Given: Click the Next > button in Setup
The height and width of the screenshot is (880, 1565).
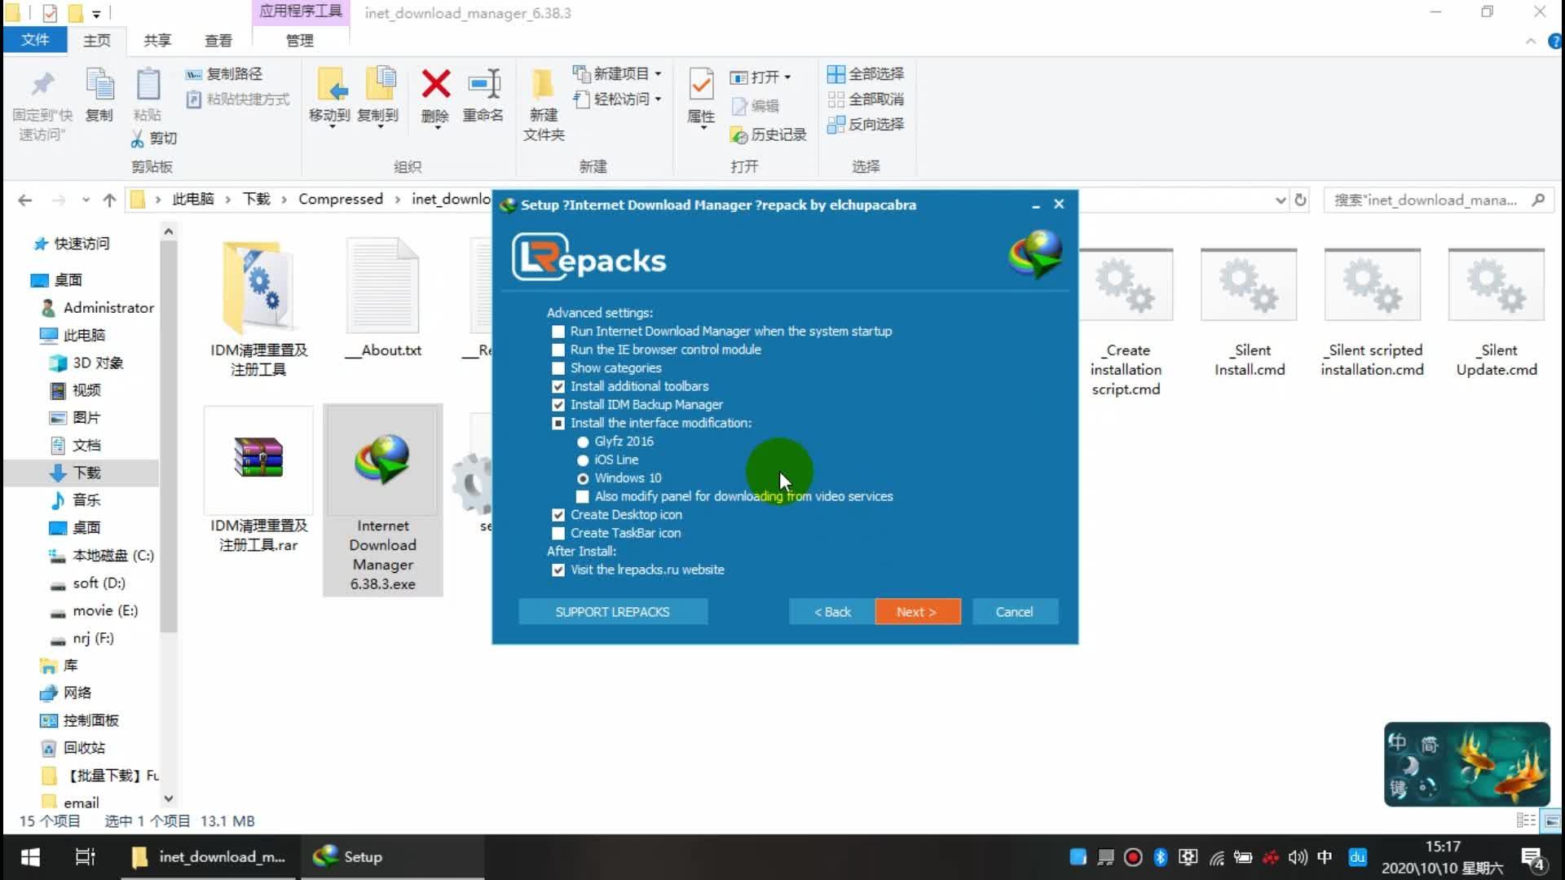Looking at the screenshot, I should click(x=917, y=612).
